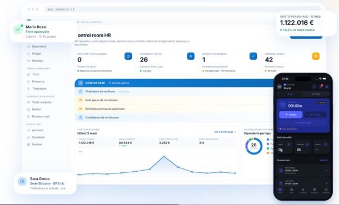The height and width of the screenshot is (205, 339).
Task: Expand the second 09:00 - 18:00 shift chevron
Action: (x=326, y=183)
